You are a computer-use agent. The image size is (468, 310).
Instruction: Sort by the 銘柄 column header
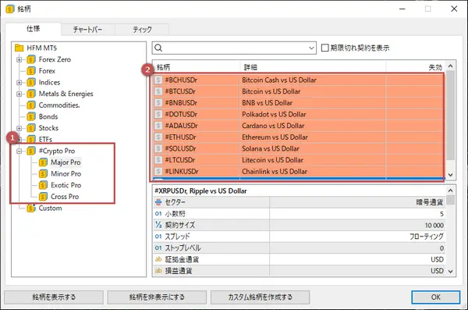pos(197,67)
